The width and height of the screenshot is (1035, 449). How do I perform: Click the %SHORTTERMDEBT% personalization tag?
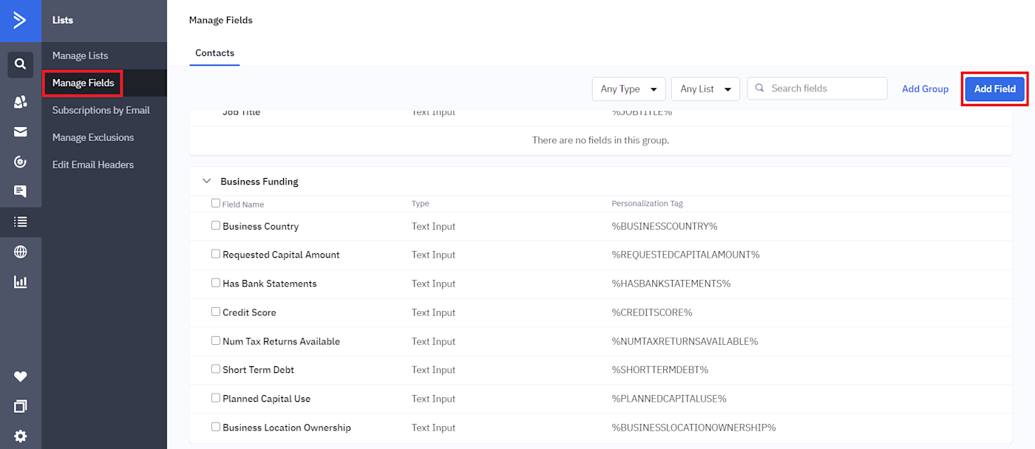pyautogui.click(x=660, y=370)
